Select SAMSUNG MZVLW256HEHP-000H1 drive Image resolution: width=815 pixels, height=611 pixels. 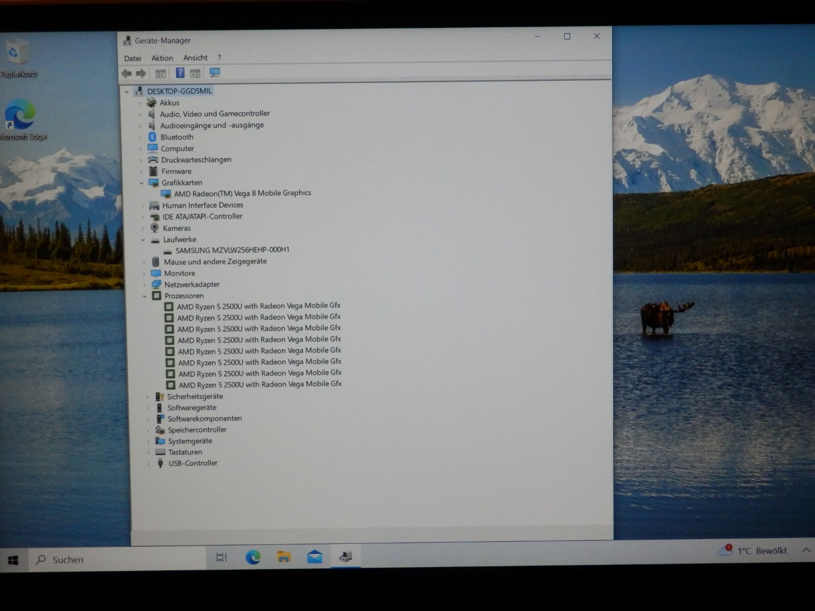(x=232, y=250)
